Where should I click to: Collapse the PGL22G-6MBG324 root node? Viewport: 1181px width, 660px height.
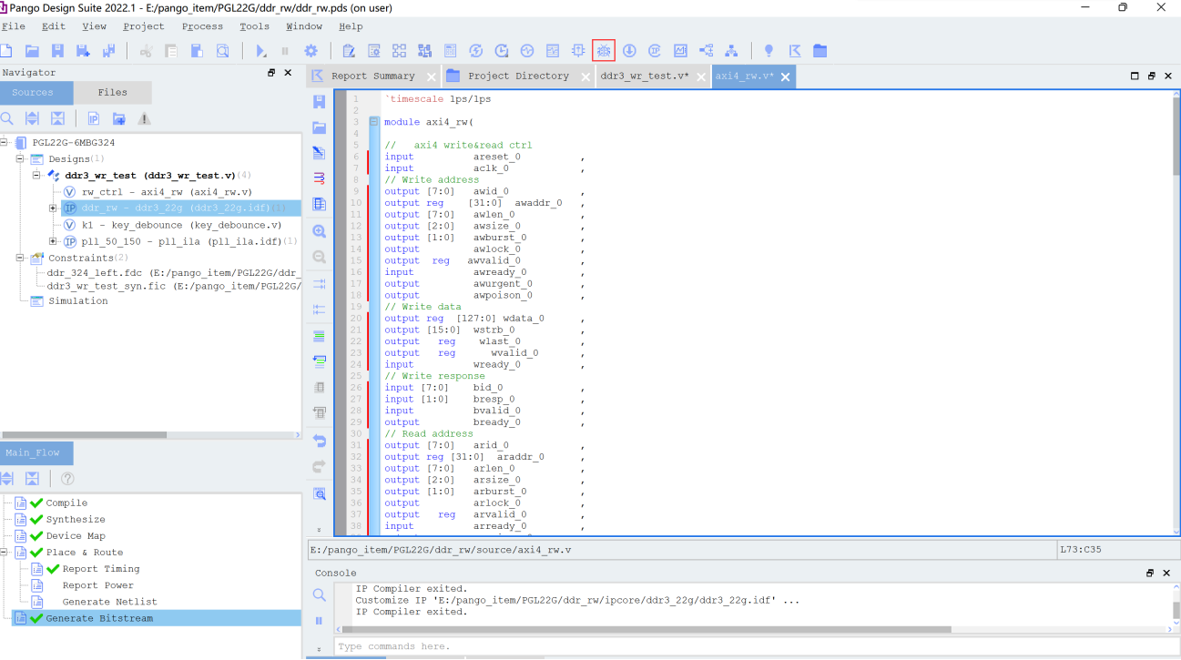(x=5, y=142)
